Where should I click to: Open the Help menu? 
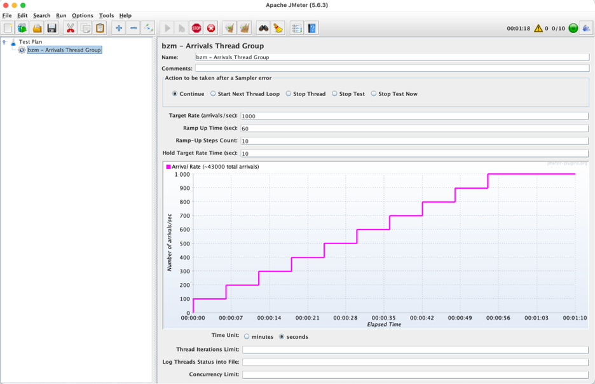(x=125, y=15)
